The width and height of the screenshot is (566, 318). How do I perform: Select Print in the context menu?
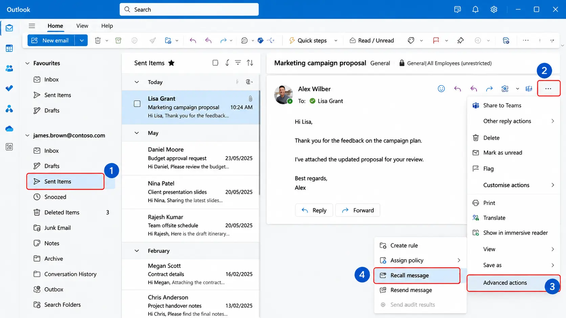click(x=513, y=203)
